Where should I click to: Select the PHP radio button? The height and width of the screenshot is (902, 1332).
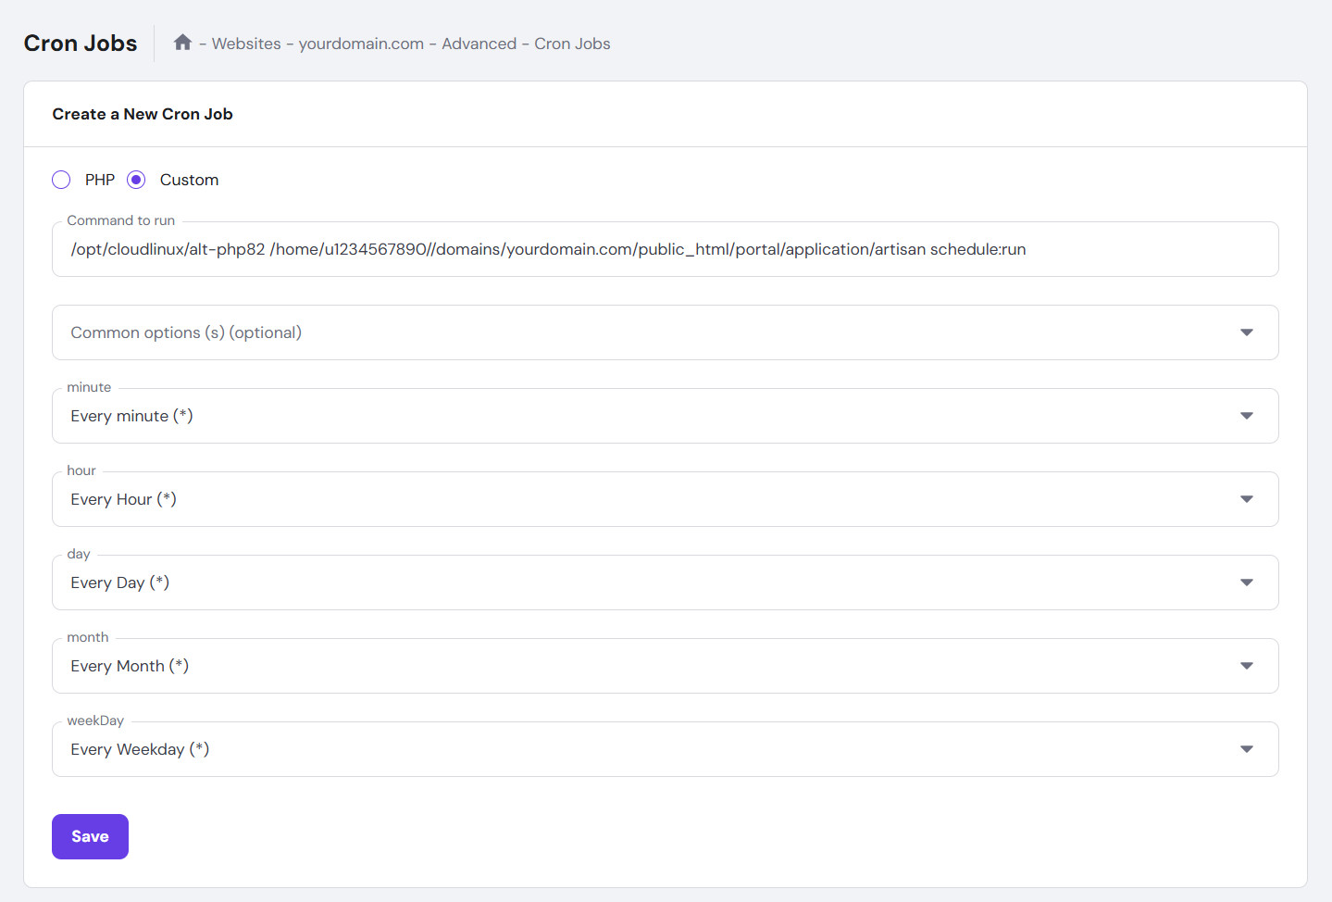coord(61,180)
